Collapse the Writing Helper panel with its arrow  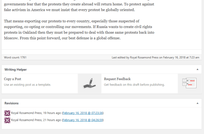[x=197, y=69]
